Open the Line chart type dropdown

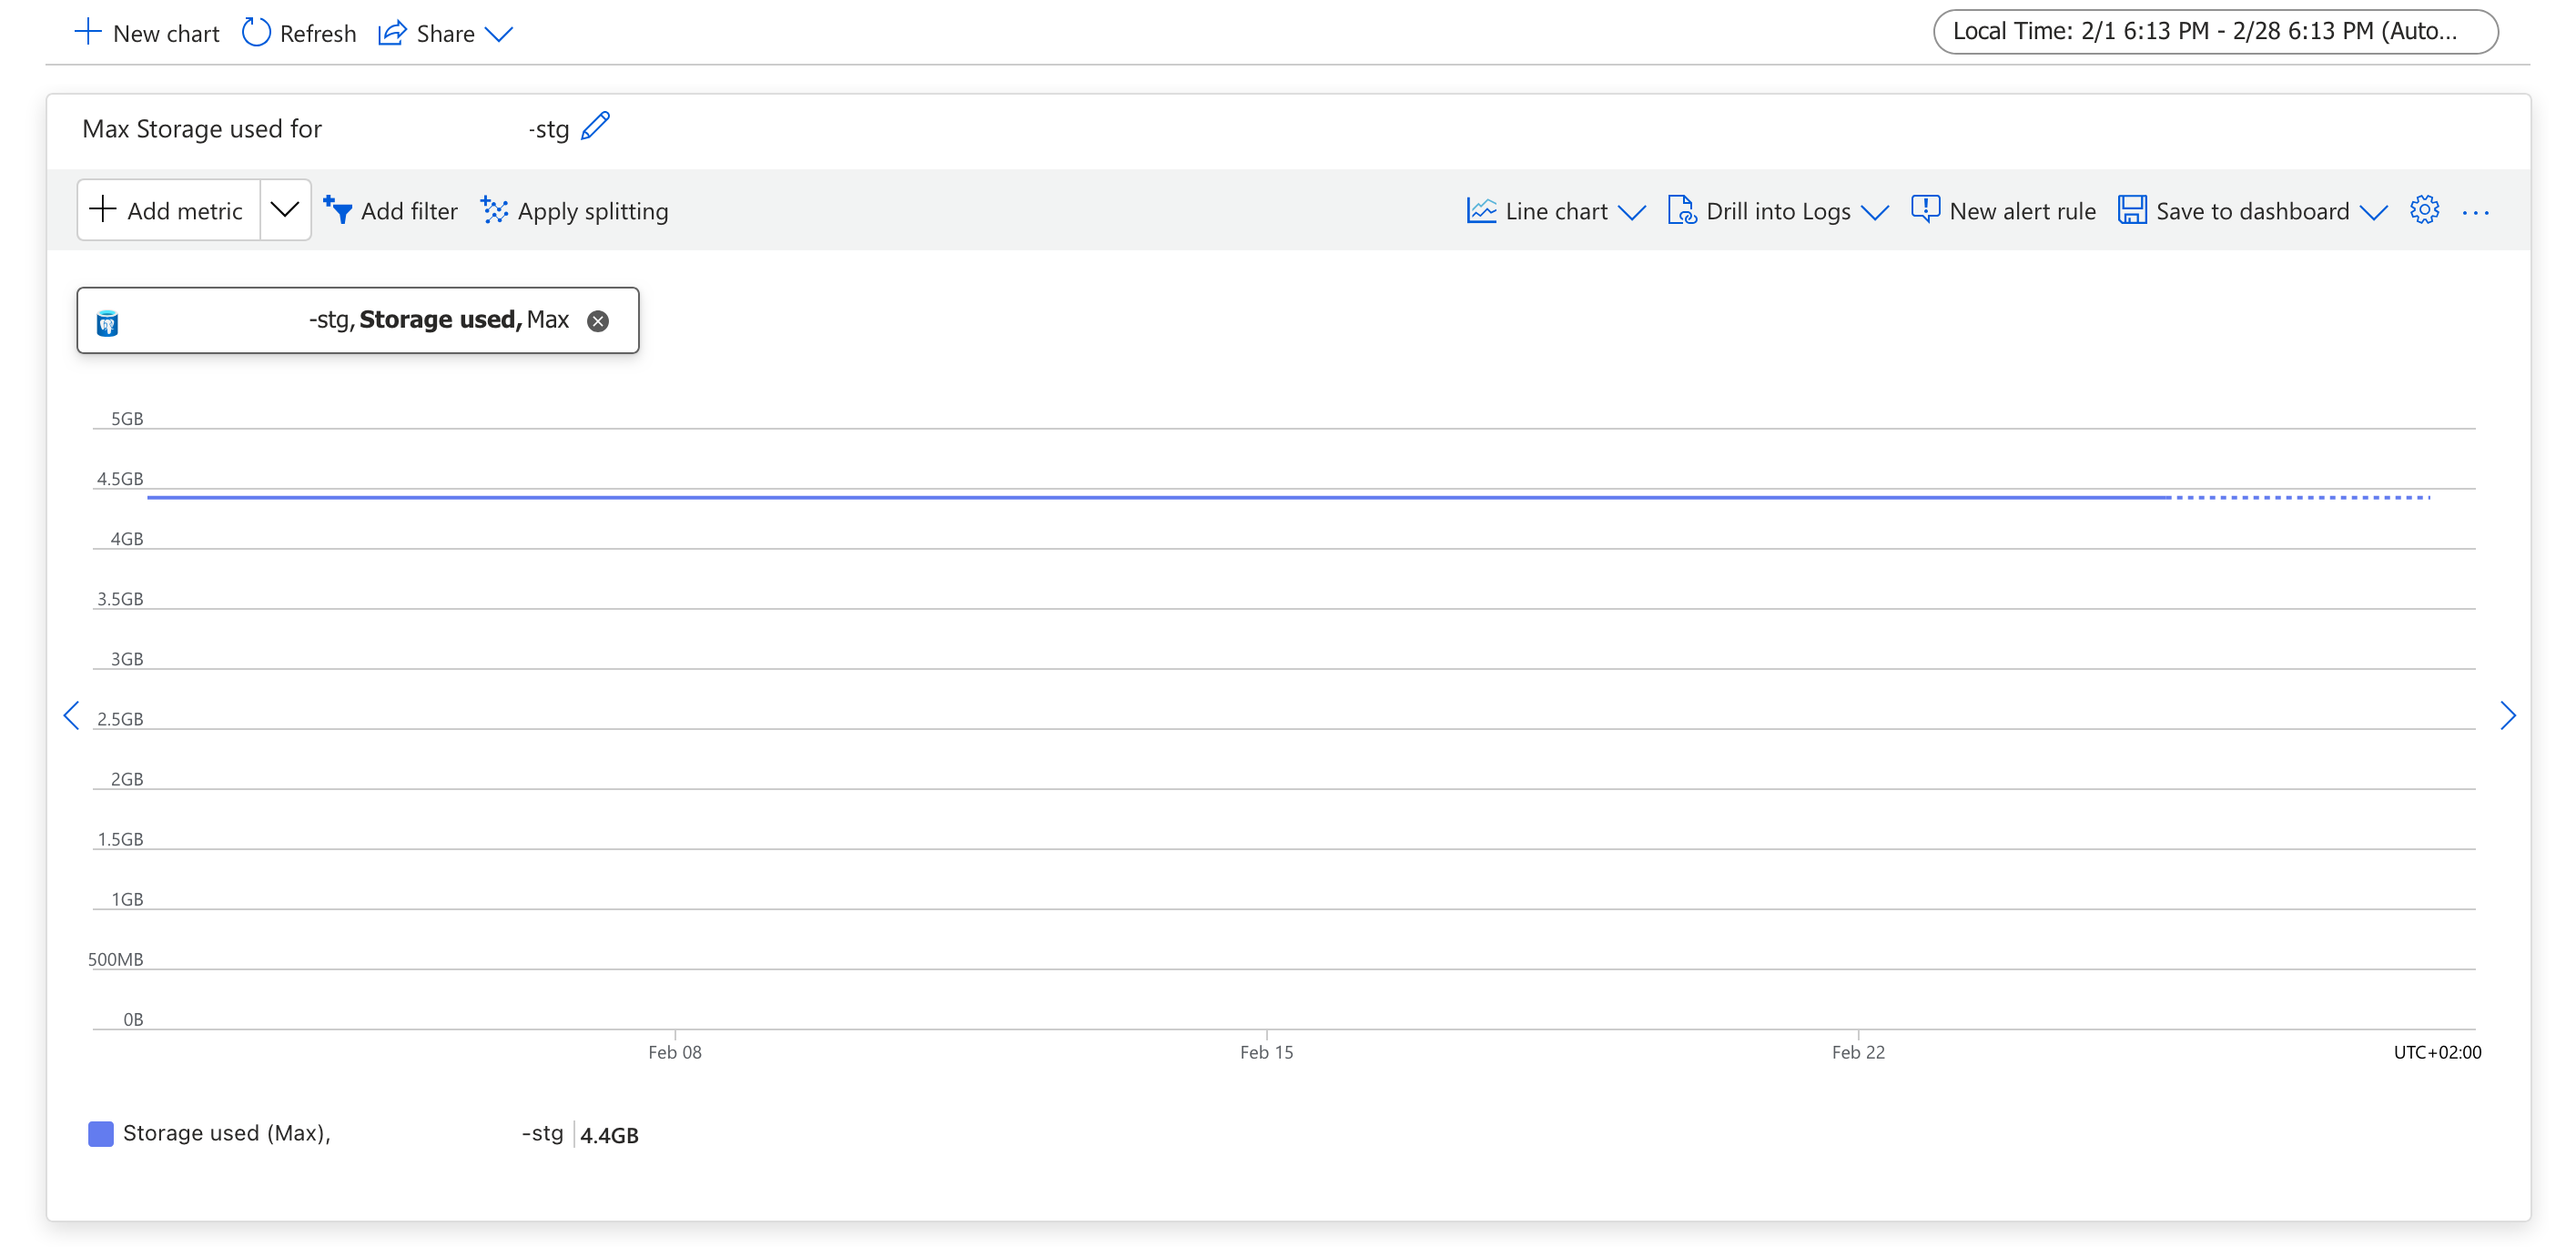(x=1555, y=211)
